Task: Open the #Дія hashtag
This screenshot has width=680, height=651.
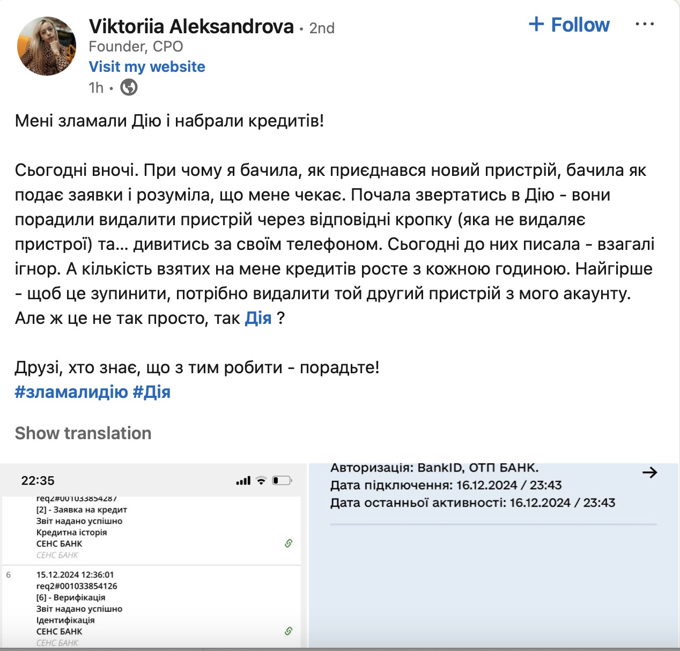Action: tap(151, 392)
